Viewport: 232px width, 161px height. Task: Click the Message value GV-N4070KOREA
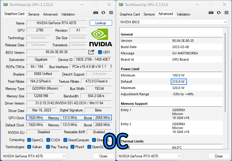185,53
